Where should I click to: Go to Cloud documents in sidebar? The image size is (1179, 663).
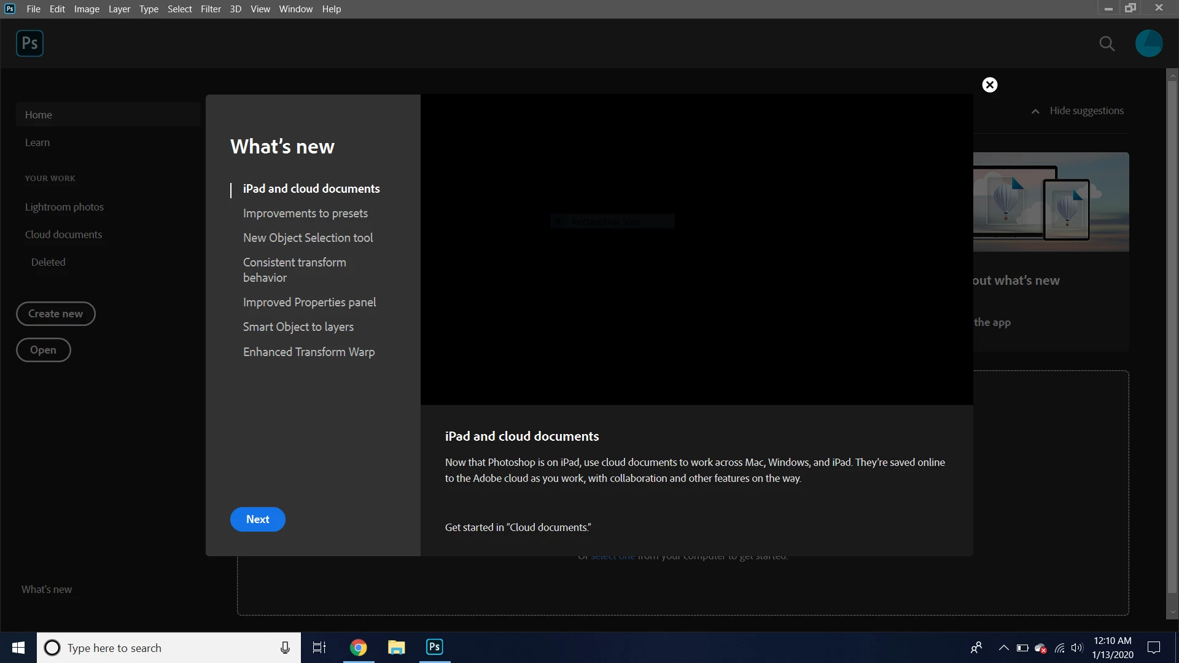[63, 235]
